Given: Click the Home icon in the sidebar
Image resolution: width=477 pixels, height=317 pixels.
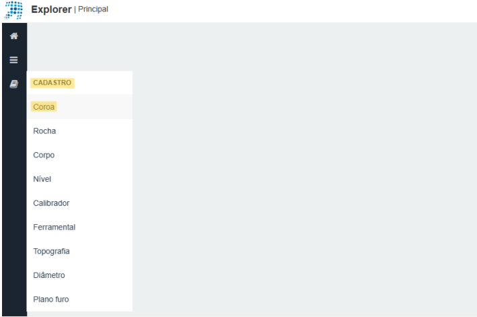Looking at the screenshot, I should 13,36.
